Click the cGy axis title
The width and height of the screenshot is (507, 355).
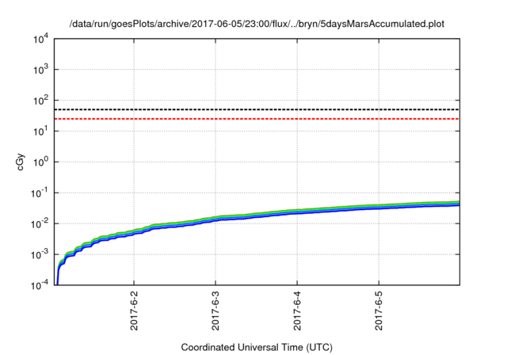tap(20, 162)
